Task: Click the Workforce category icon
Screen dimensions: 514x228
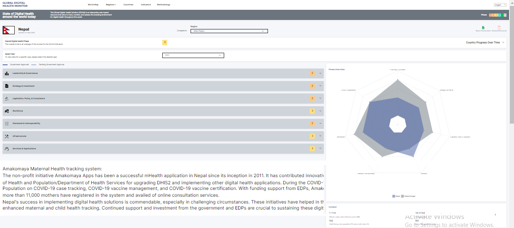Action: point(7,111)
